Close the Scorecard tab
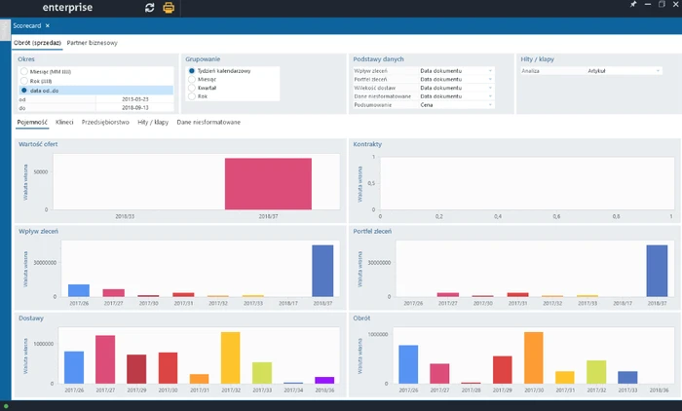The width and height of the screenshot is (682, 411). point(47,26)
